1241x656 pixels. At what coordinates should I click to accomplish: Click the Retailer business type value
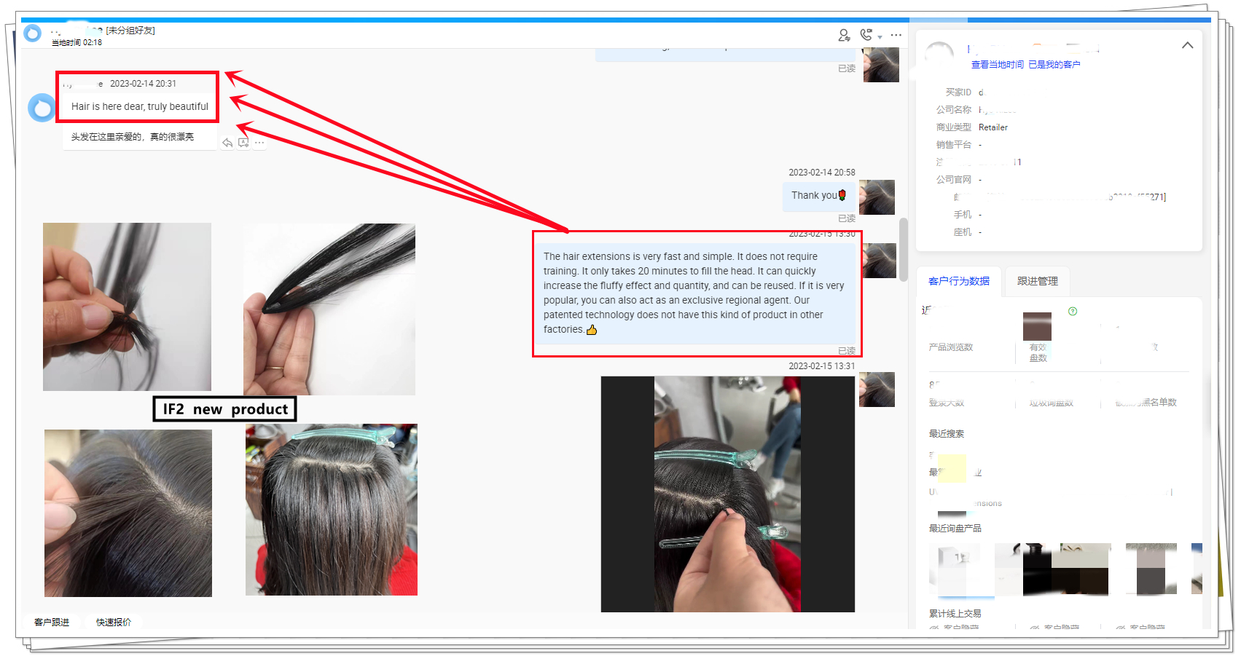993,127
